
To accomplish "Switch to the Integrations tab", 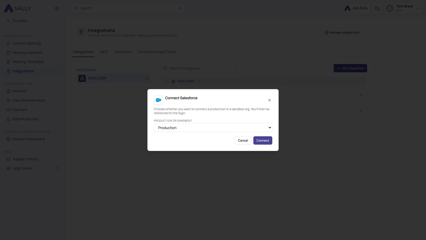I will pos(83,52).
